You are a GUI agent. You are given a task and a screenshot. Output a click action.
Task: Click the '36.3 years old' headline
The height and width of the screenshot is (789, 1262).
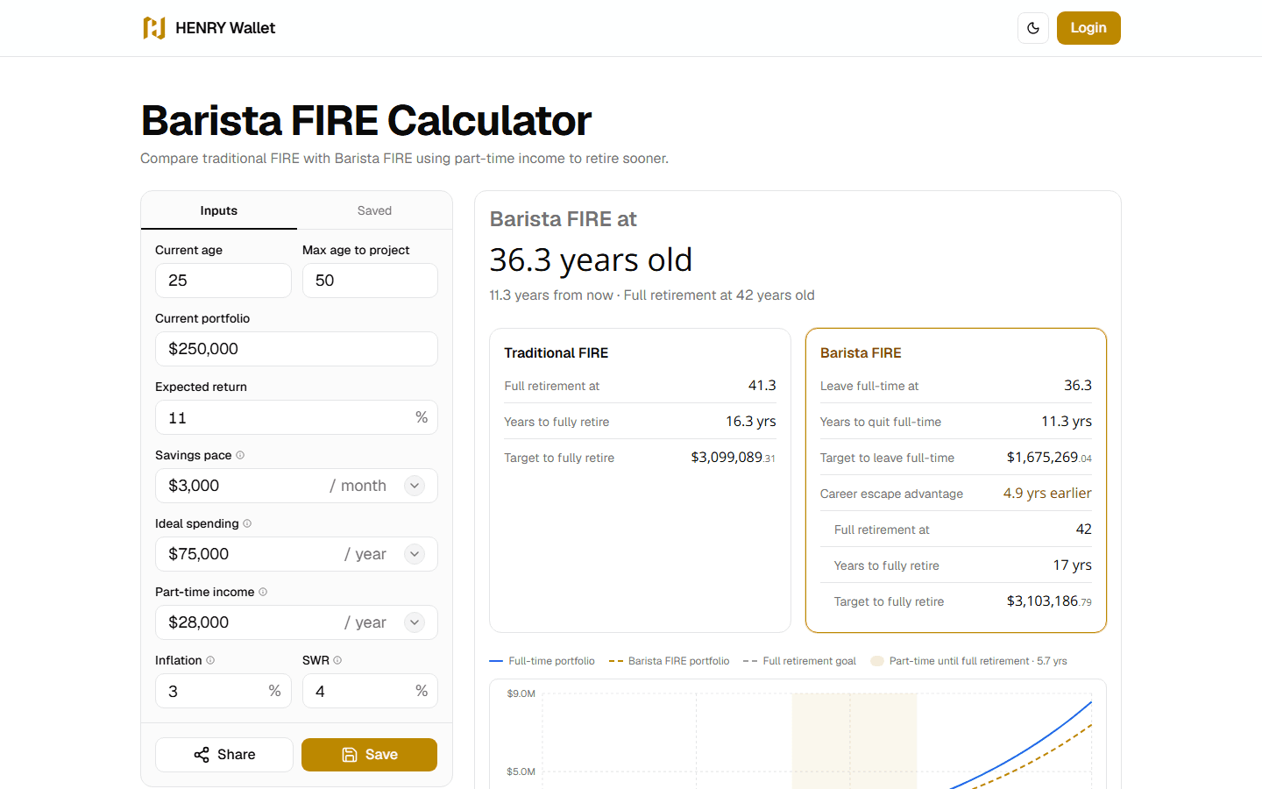point(591,259)
